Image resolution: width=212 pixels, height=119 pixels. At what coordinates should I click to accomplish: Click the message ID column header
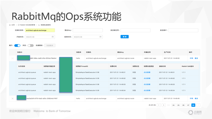[x=20, y=52]
